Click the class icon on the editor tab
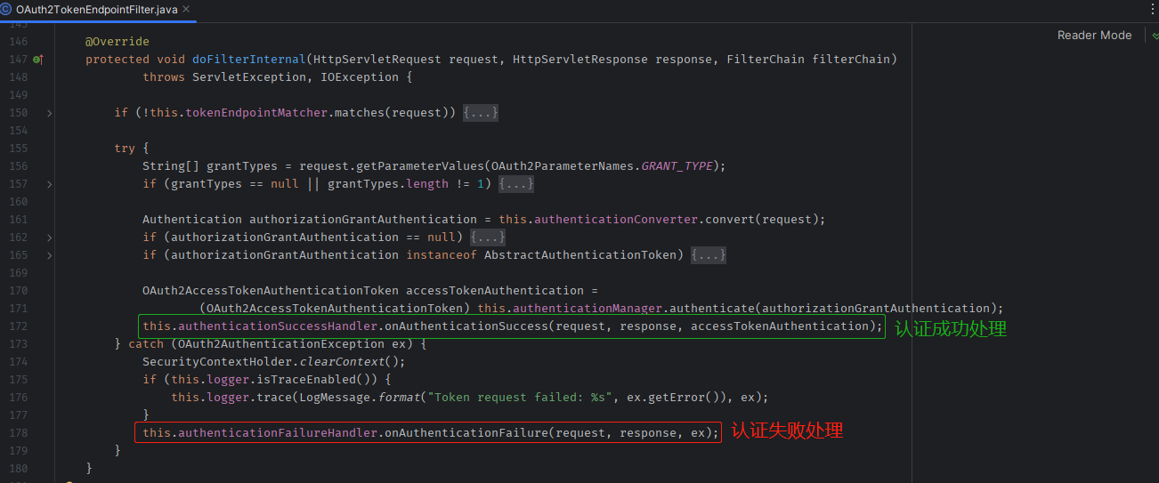This screenshot has width=1159, height=483. click(x=6, y=8)
